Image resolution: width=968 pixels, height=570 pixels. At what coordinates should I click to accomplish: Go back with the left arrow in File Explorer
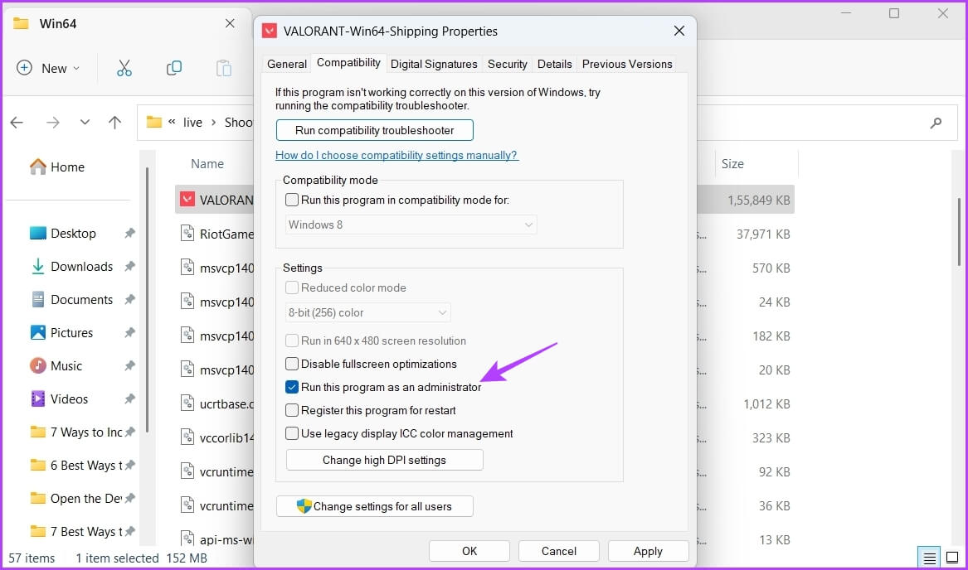click(x=17, y=122)
